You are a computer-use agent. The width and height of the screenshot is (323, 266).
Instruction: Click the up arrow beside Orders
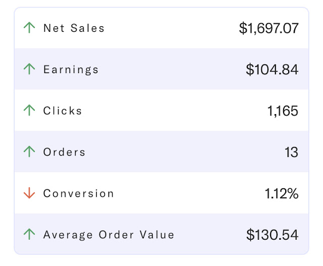tap(29, 152)
